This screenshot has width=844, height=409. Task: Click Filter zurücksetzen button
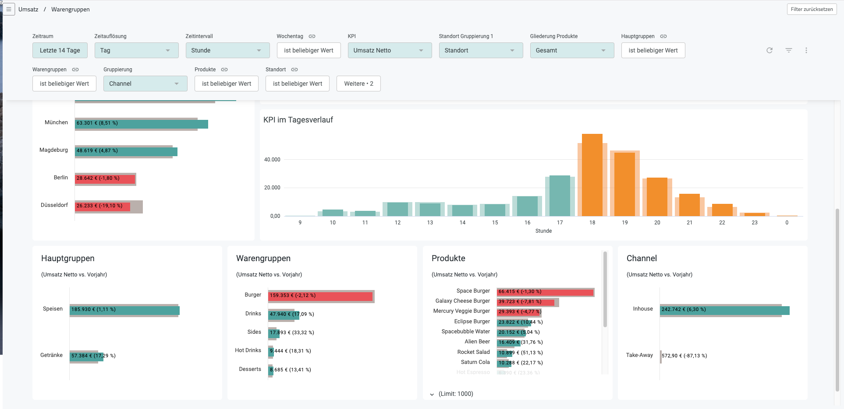pos(812,9)
